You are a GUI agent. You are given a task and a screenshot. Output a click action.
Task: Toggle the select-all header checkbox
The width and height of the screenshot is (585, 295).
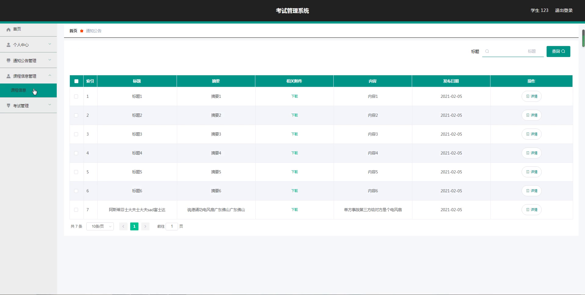[76, 81]
